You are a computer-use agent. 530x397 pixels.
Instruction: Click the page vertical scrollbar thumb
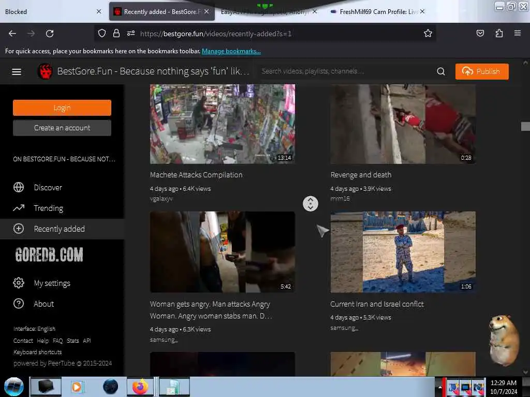(x=525, y=126)
